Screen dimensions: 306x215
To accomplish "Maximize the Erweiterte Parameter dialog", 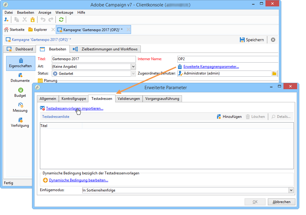I will point(279,86).
